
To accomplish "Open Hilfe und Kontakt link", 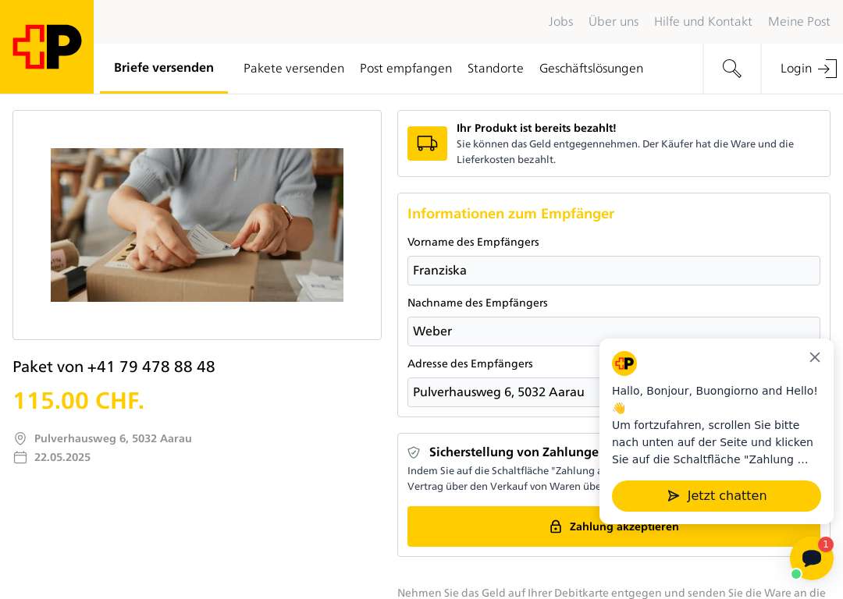I will pyautogui.click(x=702, y=22).
